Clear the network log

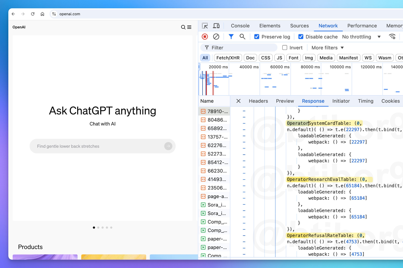pos(216,36)
